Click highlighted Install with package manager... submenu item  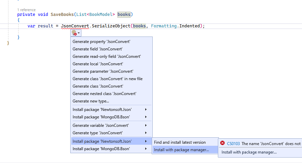coord(181,150)
